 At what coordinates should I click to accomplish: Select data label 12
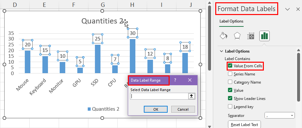pos(150,54)
